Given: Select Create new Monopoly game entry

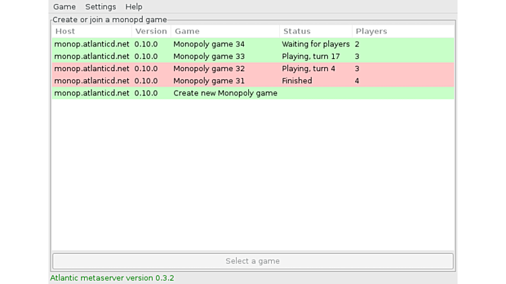Looking at the screenshot, I should 253,93.
